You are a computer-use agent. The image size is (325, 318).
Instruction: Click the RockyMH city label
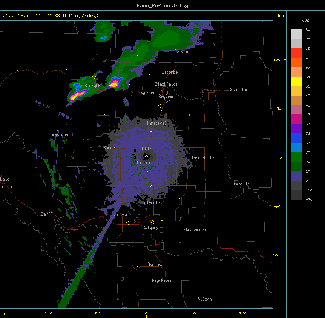point(92,86)
